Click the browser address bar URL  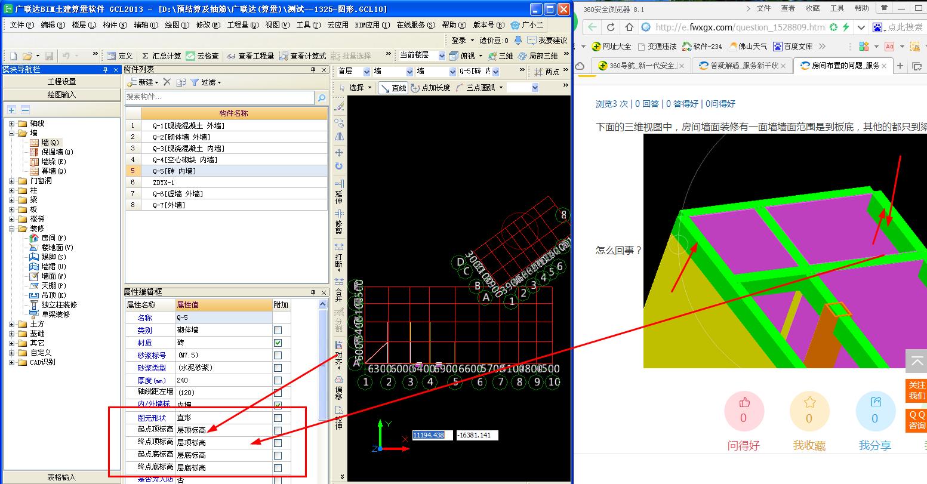pos(740,27)
